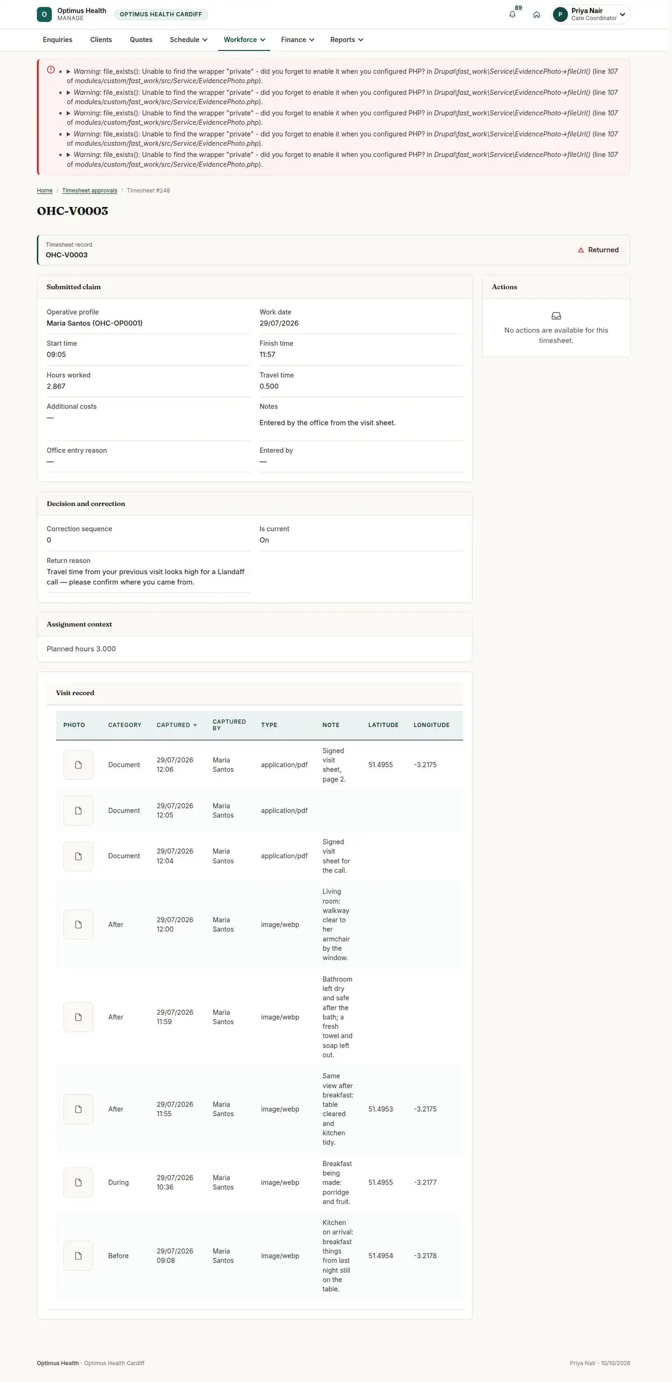The image size is (672, 1382).
Task: Click the Category column header
Action: tap(125, 725)
